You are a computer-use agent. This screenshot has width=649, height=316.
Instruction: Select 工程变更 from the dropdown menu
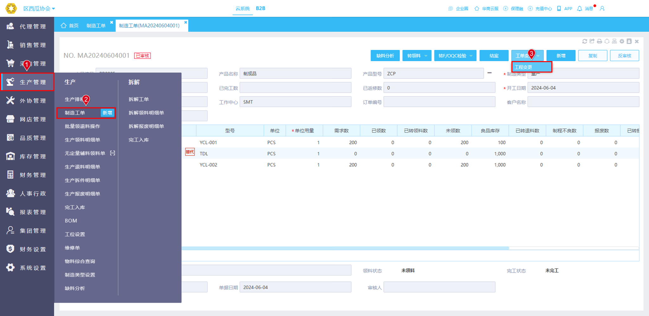coord(532,67)
